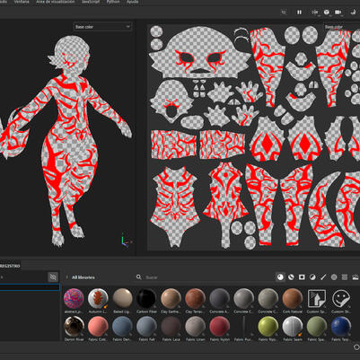Image resolution: width=360 pixels, height=360 pixels.
Task: Open the Base color channel dropdown in the 3D view
Action: coord(102,27)
